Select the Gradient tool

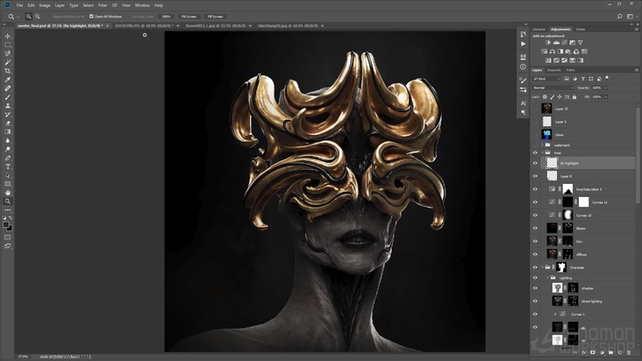pyautogui.click(x=8, y=131)
